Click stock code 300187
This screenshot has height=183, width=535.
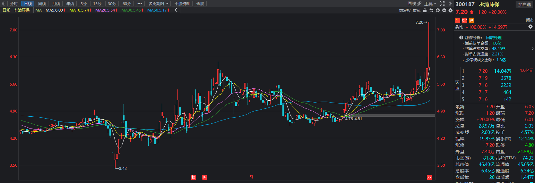pos(465,4)
